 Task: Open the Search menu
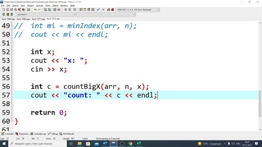[x=15, y=6]
